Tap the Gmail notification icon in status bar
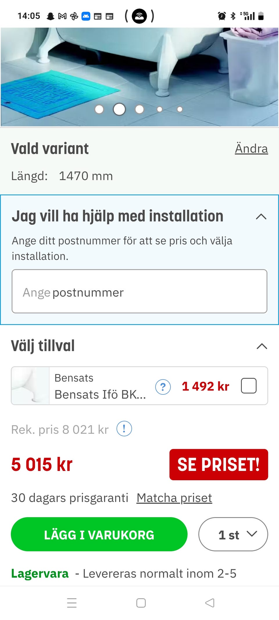279x620 pixels. 62,16
